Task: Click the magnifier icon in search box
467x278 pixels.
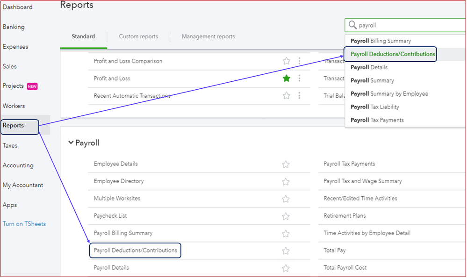Action: [352, 25]
